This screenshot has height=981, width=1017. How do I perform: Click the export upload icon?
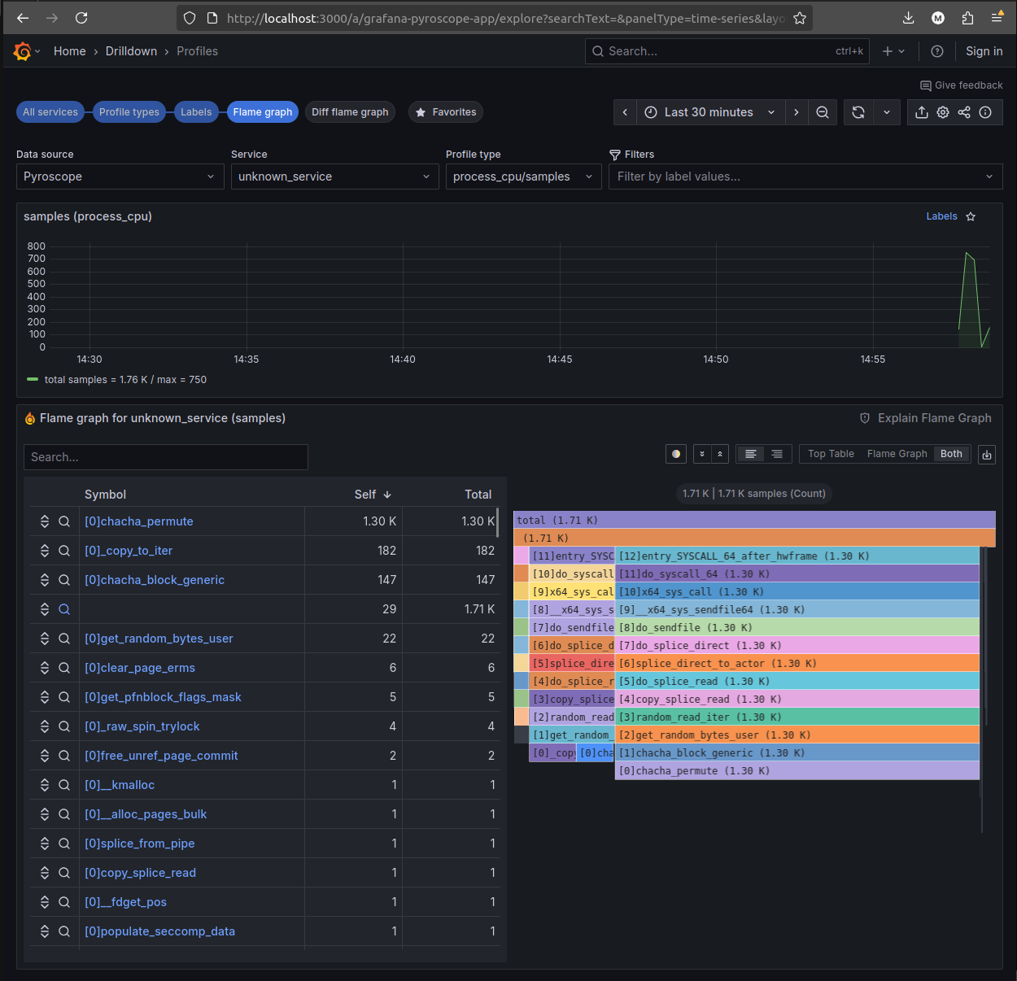coord(922,112)
